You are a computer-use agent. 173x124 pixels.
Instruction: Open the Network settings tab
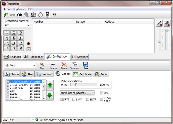(x=44, y=74)
